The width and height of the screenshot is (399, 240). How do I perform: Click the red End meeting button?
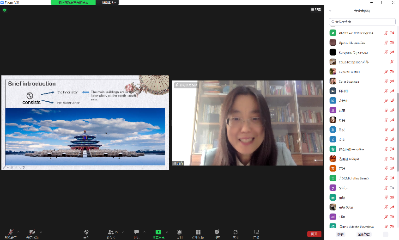(314, 234)
